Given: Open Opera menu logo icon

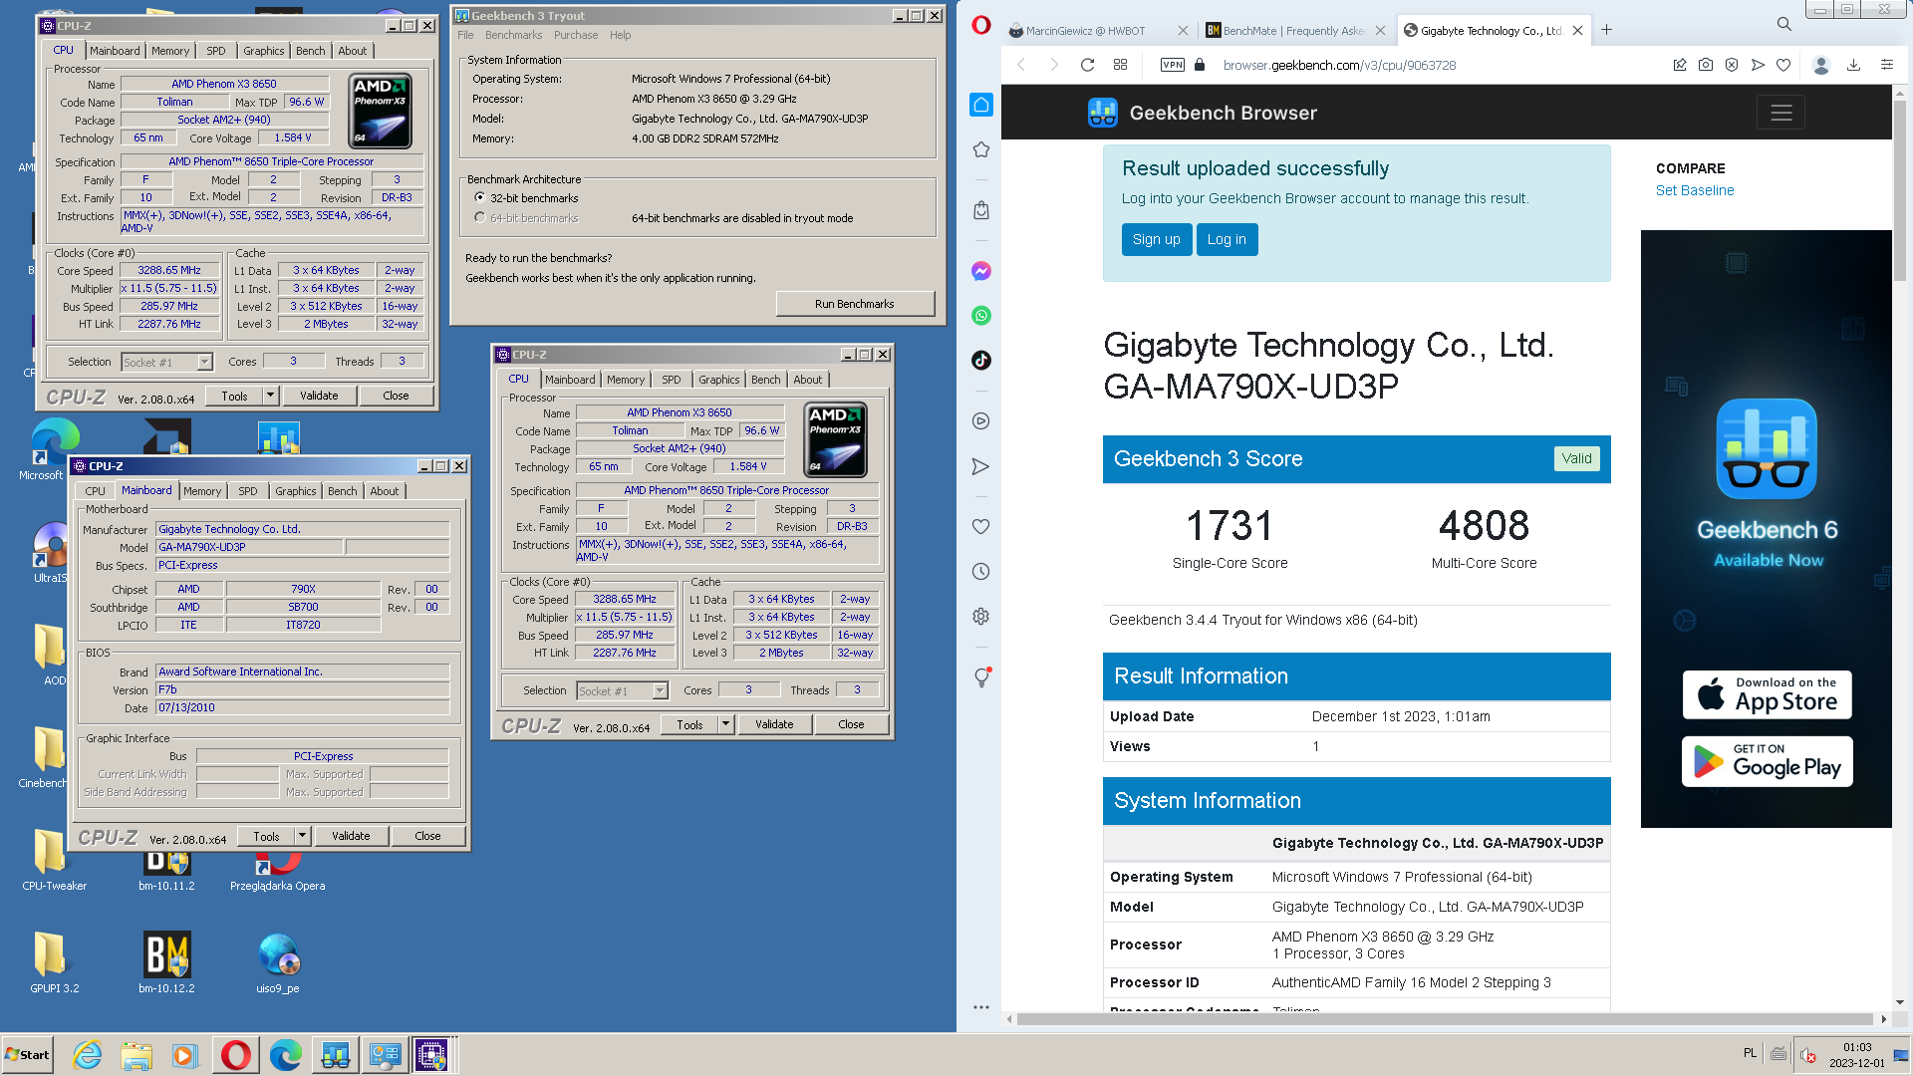Looking at the screenshot, I should 981,25.
